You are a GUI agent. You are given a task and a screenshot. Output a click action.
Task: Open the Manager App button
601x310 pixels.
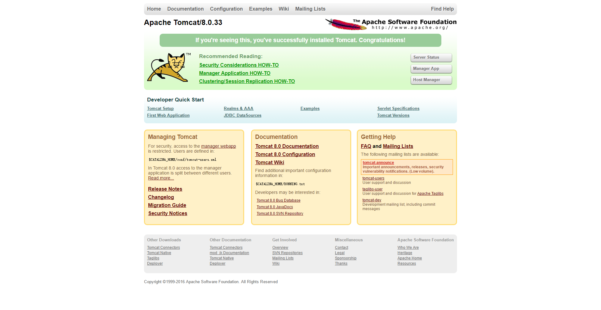pos(431,69)
